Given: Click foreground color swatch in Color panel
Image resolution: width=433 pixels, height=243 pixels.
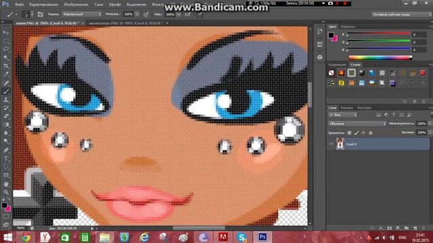Looking at the screenshot, I should 331,35.
